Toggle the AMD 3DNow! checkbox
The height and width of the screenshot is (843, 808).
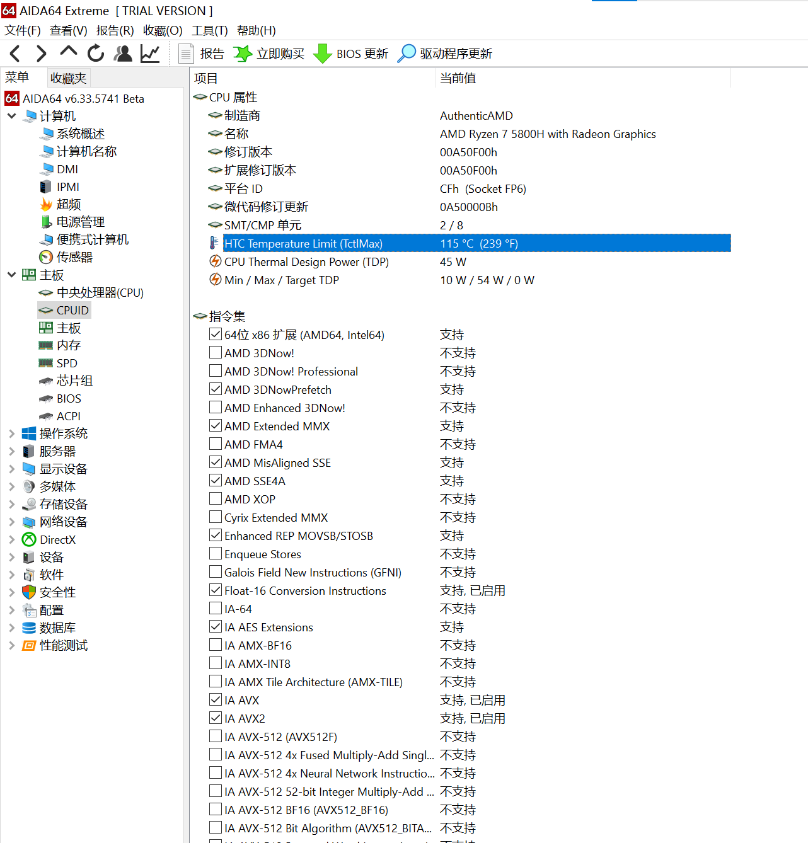216,352
